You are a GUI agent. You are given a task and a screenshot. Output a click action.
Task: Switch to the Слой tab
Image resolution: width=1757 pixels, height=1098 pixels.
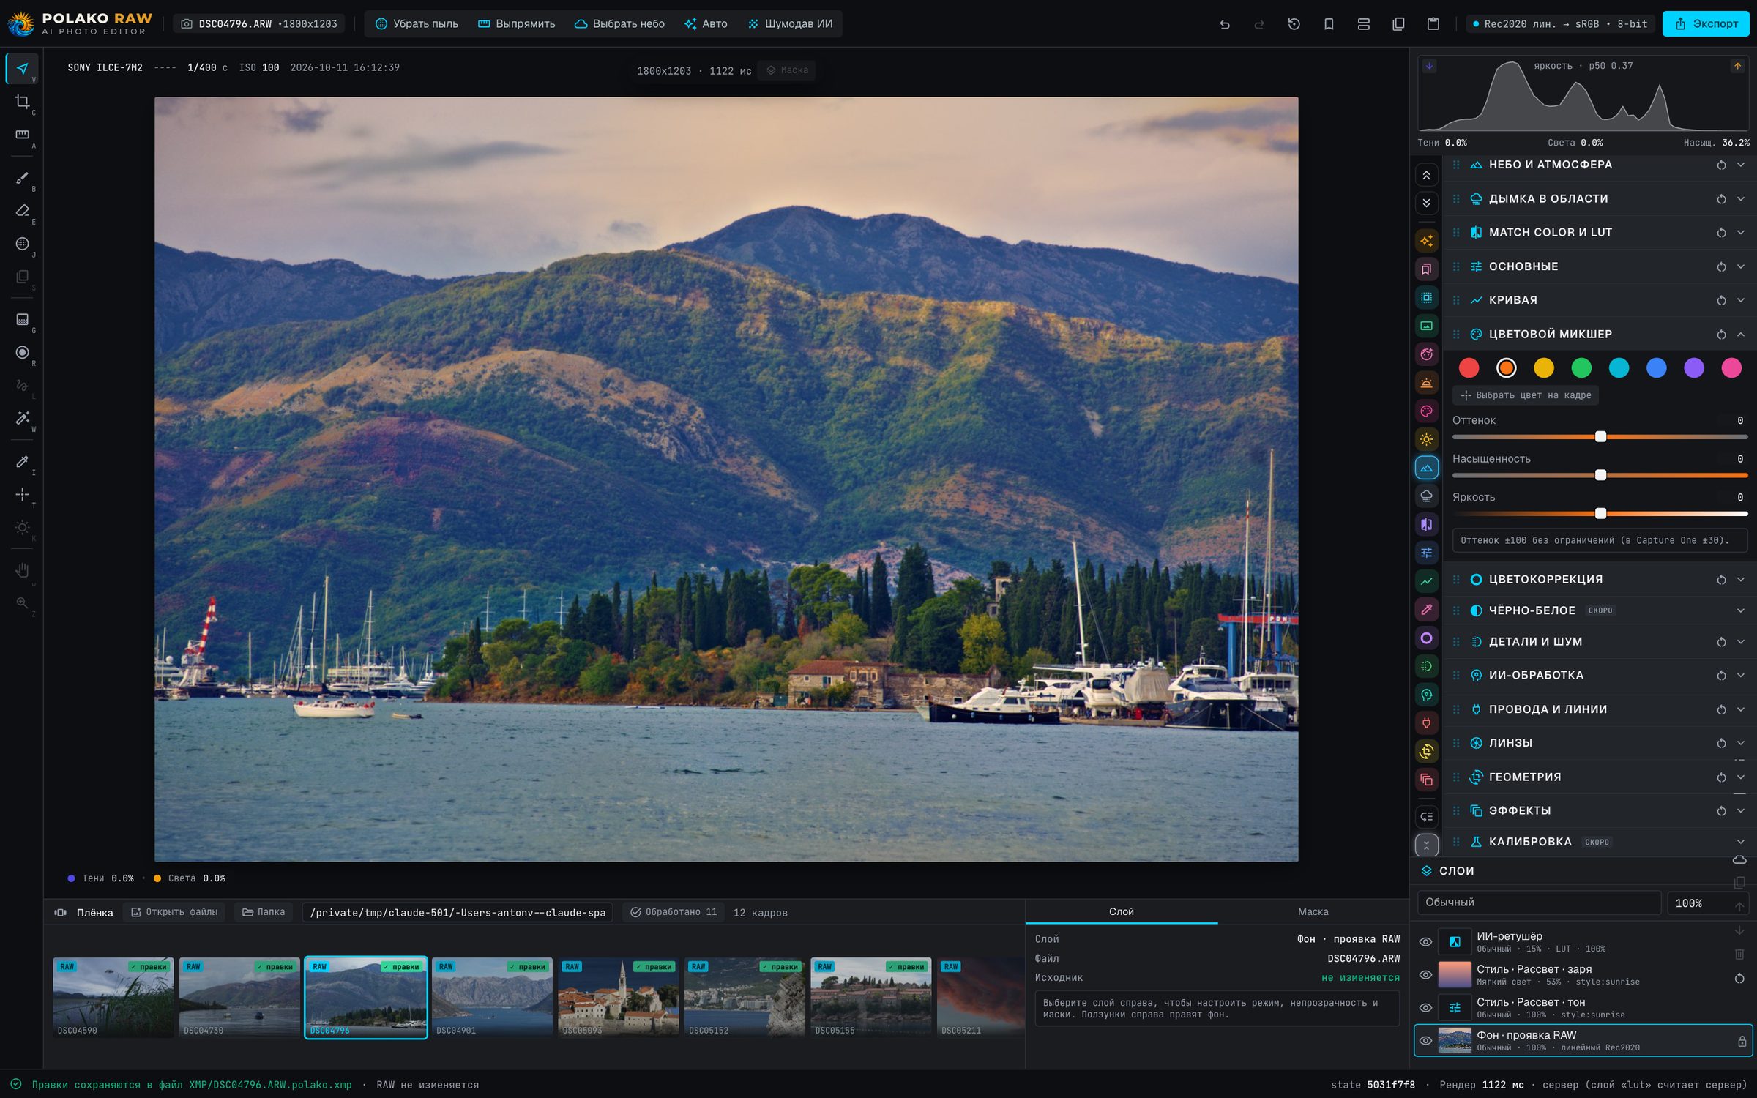point(1121,911)
